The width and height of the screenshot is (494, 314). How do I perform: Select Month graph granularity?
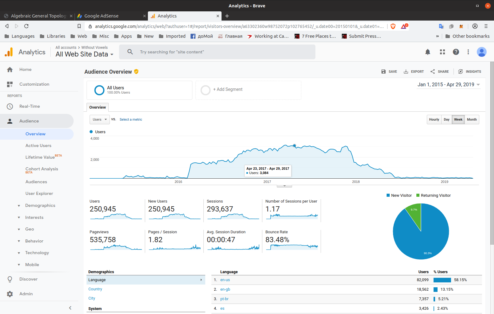472,119
